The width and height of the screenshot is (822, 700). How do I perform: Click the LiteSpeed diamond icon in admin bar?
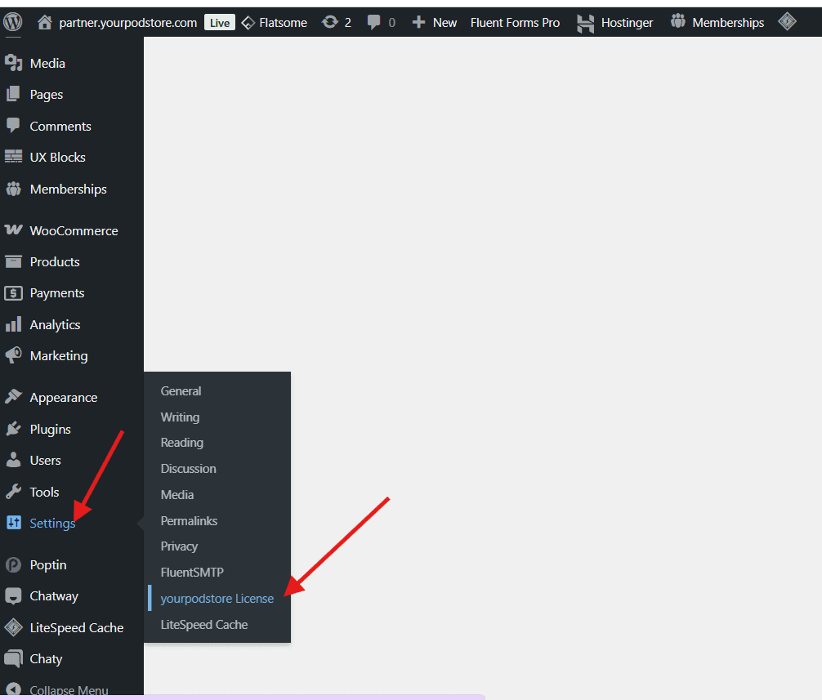[x=787, y=22]
